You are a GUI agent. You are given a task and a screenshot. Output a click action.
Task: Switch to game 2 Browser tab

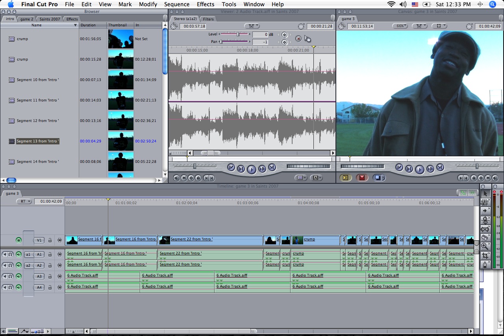(27, 19)
